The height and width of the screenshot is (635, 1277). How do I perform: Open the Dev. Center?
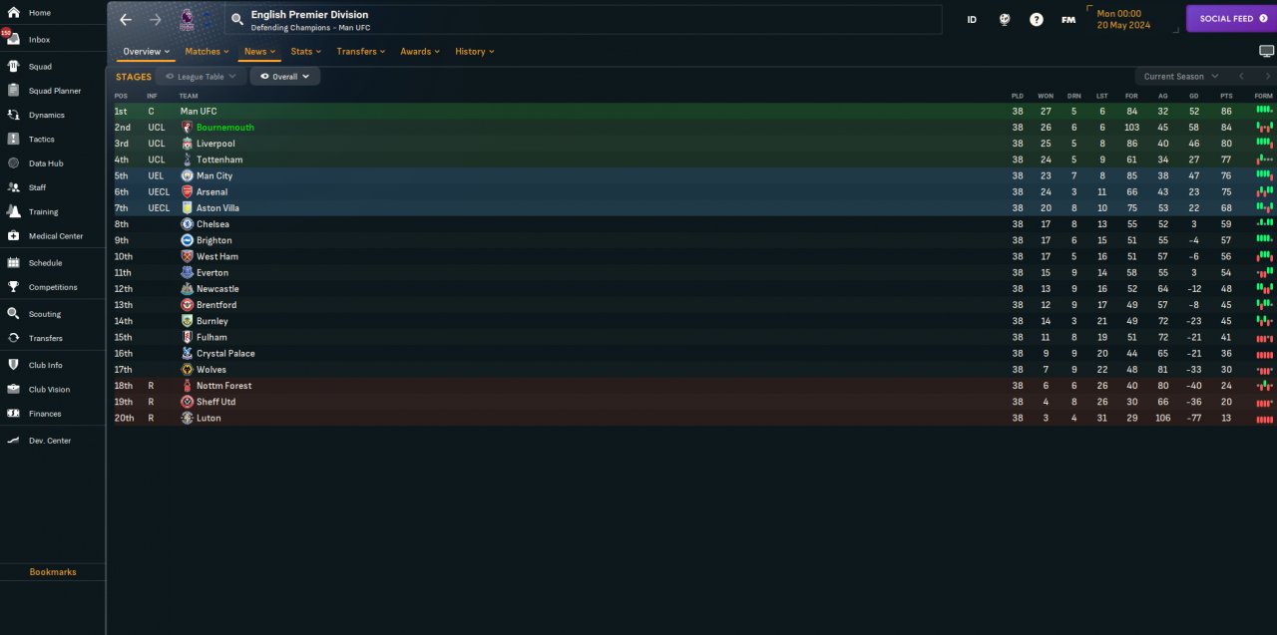point(50,441)
